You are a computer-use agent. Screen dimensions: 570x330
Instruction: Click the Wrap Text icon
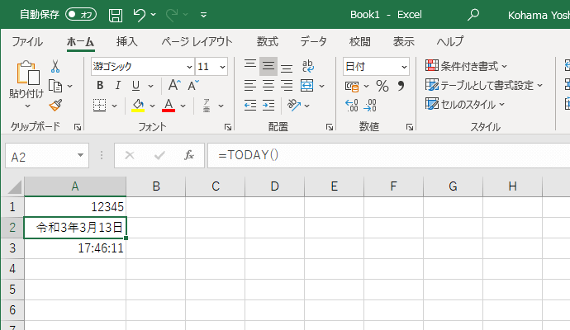(x=307, y=67)
